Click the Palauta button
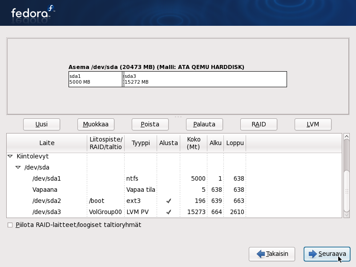Viewport: 356px width, 267px height. coord(204,124)
